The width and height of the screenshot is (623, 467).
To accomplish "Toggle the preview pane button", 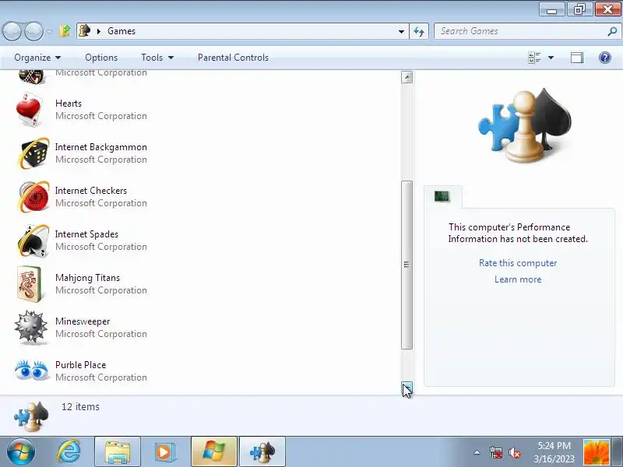I will coord(577,58).
